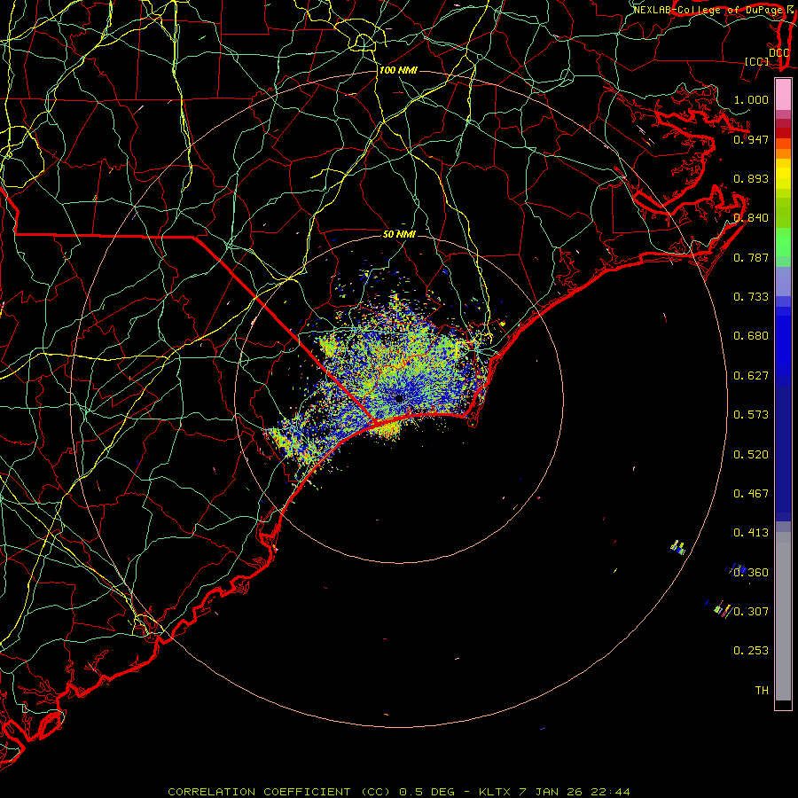Click the 0.680 scale value

point(751,336)
